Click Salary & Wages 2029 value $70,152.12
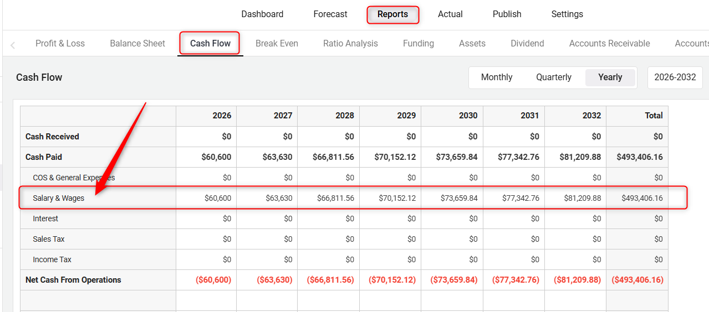 tap(397, 198)
